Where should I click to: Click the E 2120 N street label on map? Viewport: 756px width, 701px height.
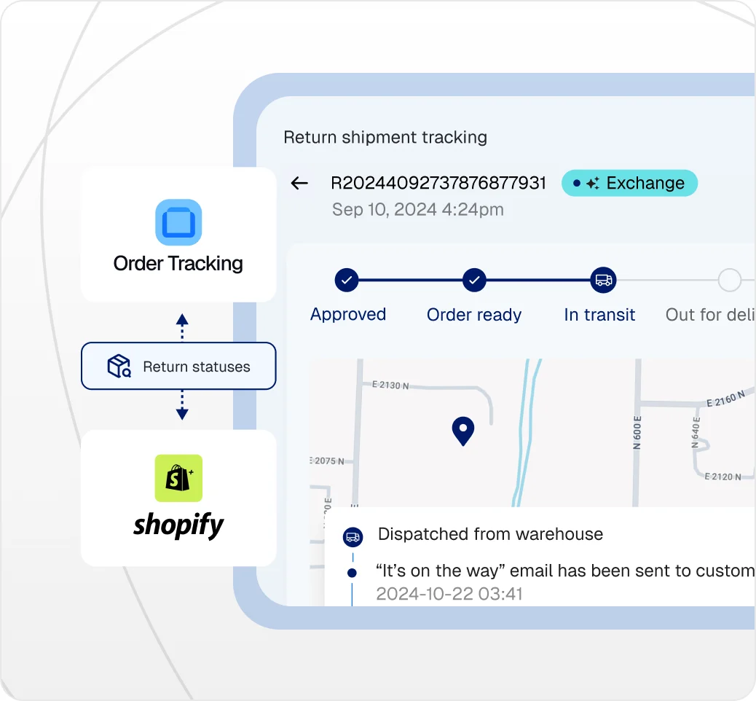click(722, 477)
